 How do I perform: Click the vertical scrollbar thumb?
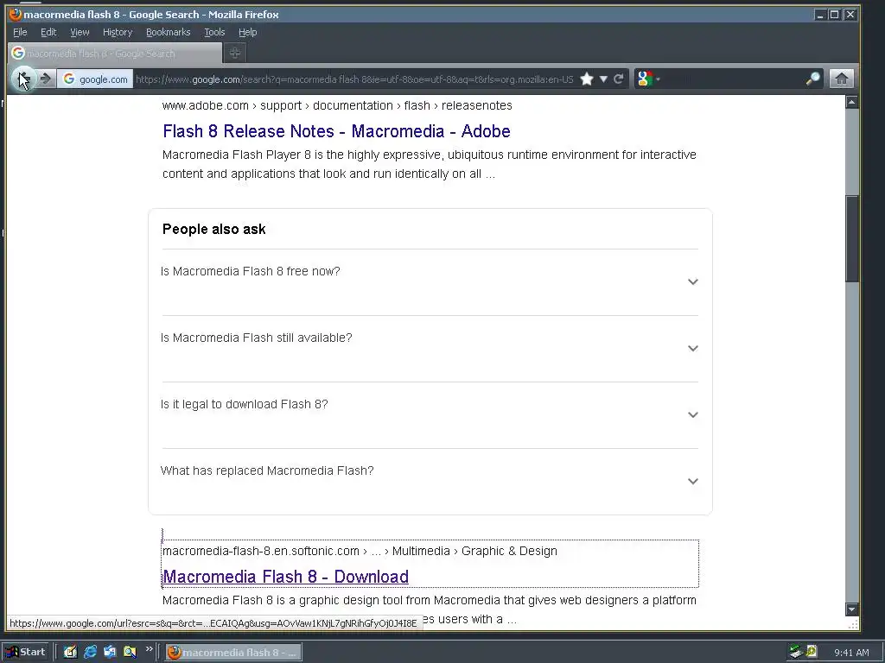coord(851,238)
